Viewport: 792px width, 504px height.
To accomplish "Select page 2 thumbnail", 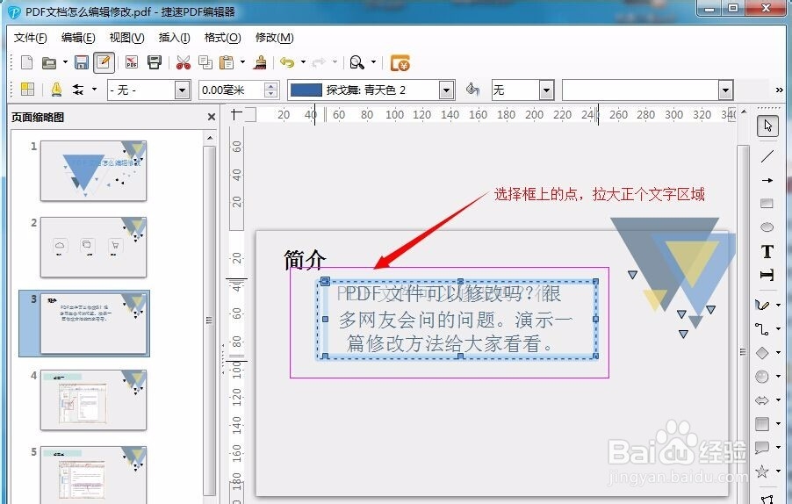I will pyautogui.click(x=93, y=248).
